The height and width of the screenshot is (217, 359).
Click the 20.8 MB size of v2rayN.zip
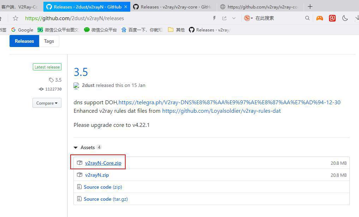[x=339, y=175]
